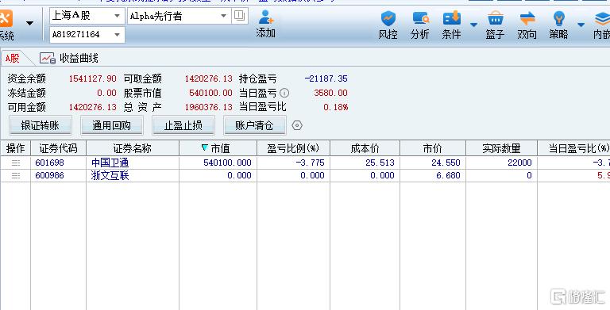Image resolution: width=610 pixels, height=310 pixels.
Task: Open the A819271164 shareholder code dropdown
Action: [117, 35]
